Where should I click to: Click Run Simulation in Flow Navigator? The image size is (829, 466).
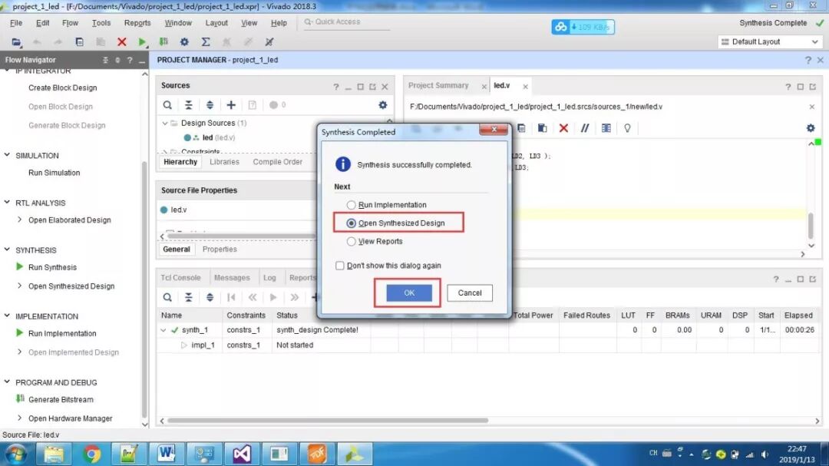[x=54, y=173]
